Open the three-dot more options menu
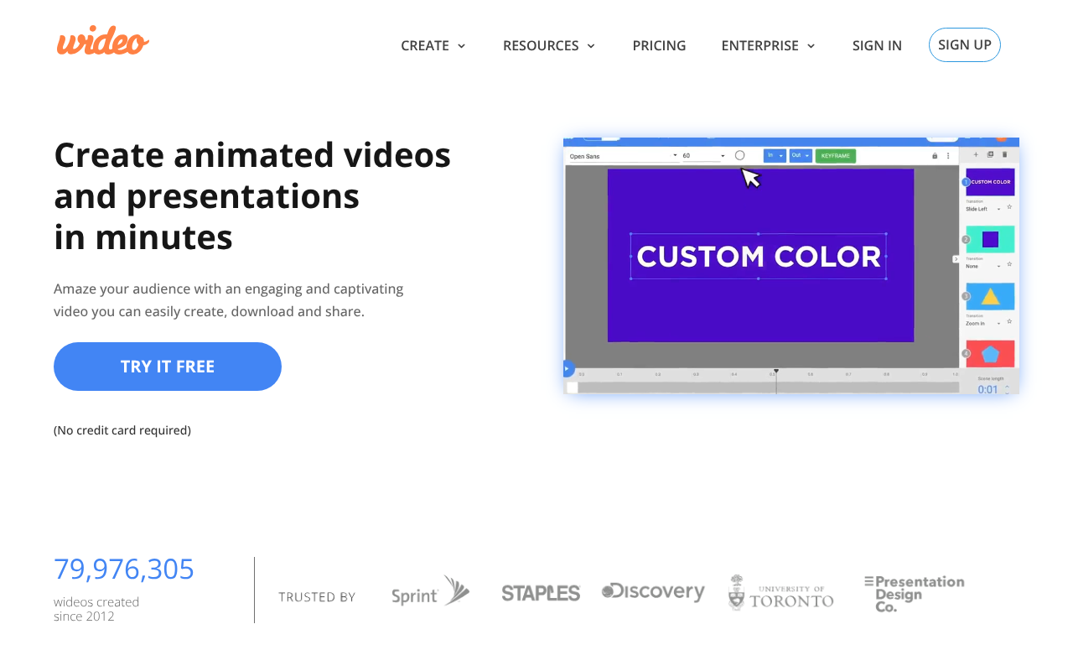 click(x=948, y=156)
